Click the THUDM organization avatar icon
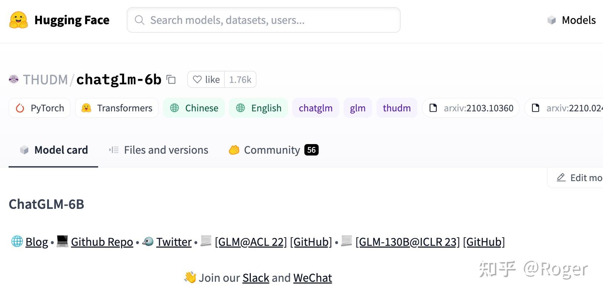The image size is (603, 296). click(14, 79)
